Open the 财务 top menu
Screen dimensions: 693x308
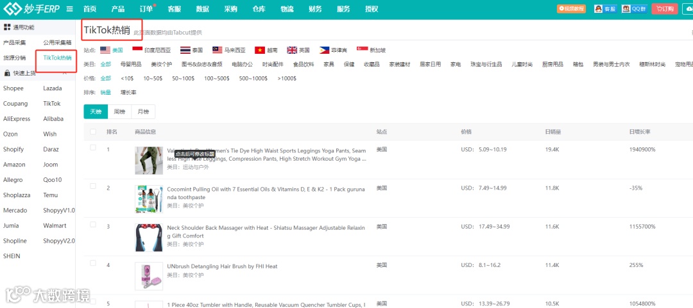click(x=315, y=9)
